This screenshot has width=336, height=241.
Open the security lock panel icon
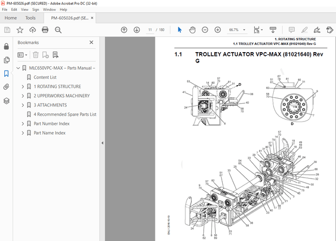click(7, 46)
